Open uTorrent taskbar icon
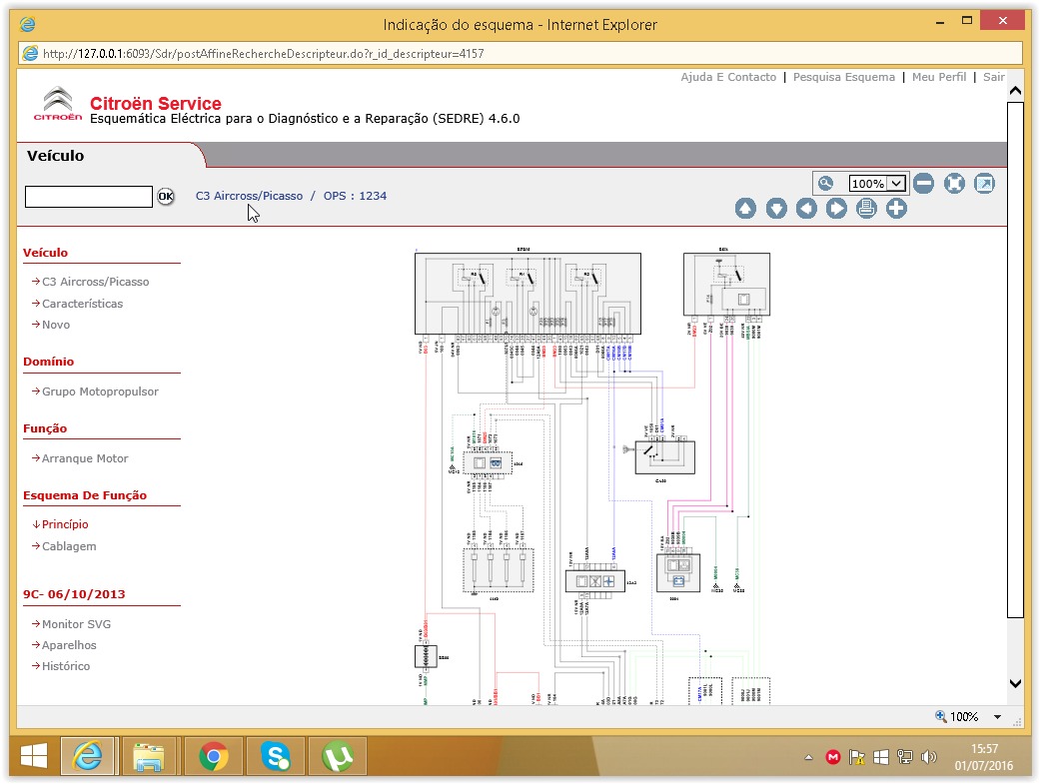This screenshot has width=1040, height=784. 338,756
